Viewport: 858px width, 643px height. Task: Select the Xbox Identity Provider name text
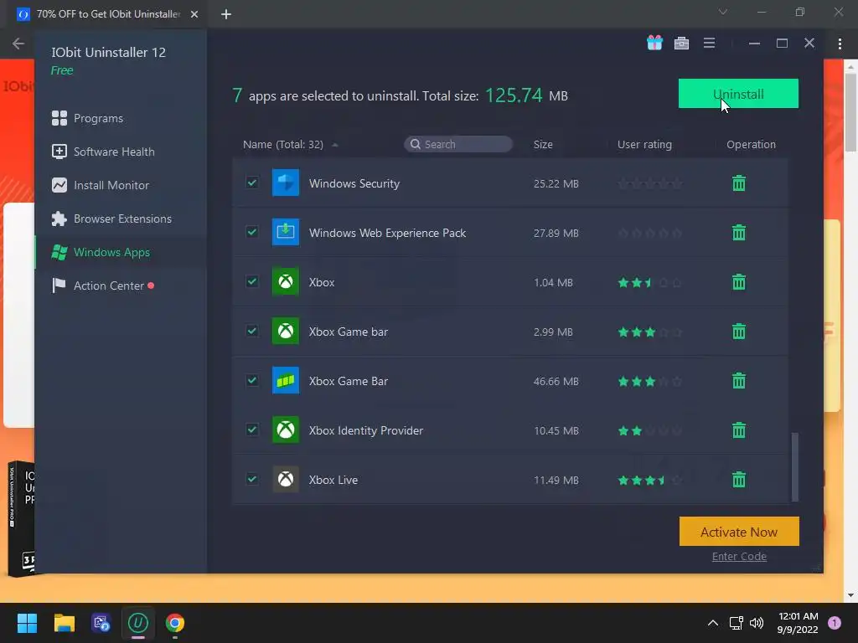coord(365,430)
